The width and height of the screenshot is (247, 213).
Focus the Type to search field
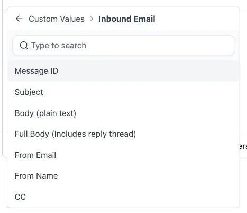point(123,46)
